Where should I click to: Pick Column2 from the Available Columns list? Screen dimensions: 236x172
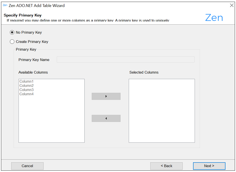pyautogui.click(x=26, y=86)
